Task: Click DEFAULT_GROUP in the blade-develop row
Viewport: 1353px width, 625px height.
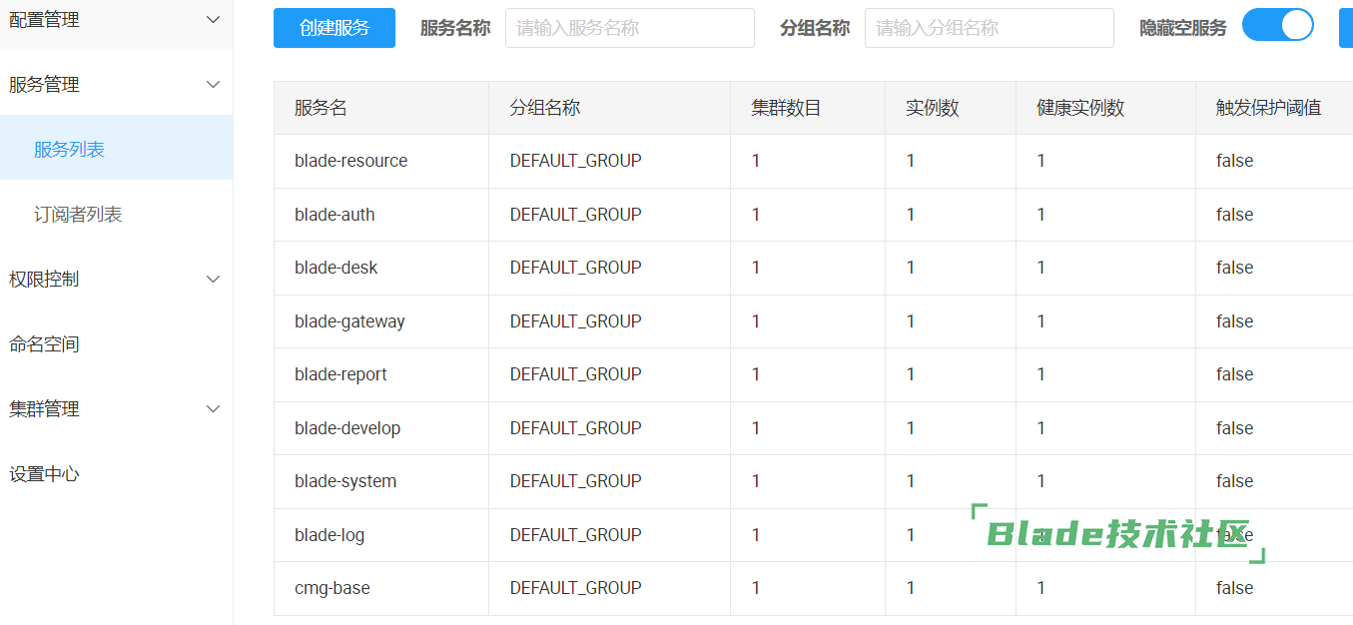Action: pos(576,428)
